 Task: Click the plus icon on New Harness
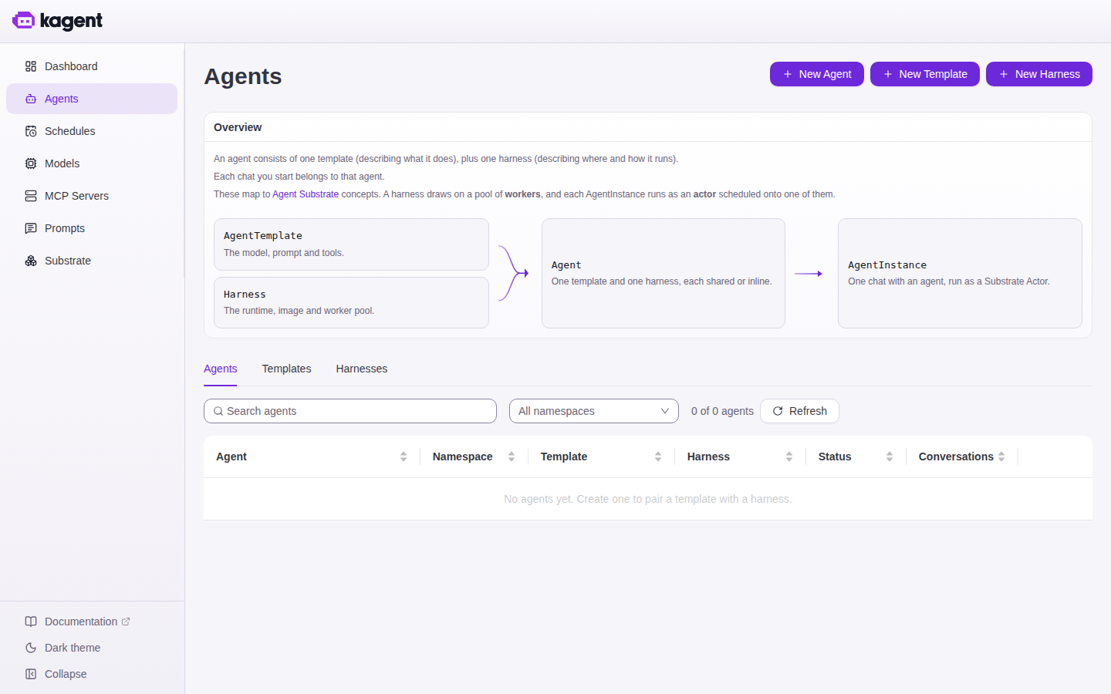(x=1004, y=74)
